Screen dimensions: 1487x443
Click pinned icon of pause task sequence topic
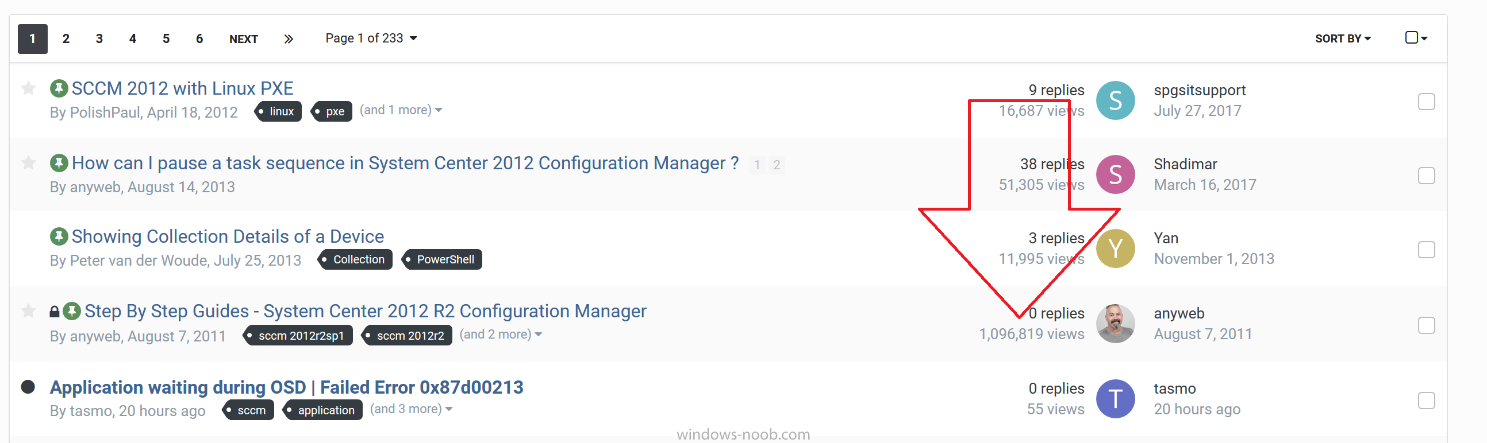59,163
